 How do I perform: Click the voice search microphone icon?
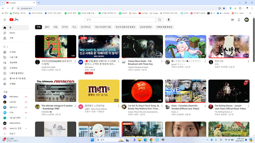click(169, 20)
